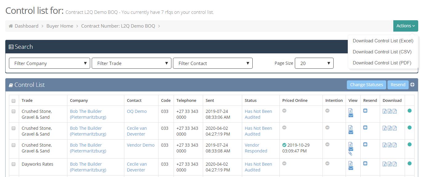Screen dimensions: 425x177
Task: Open Contract Number: L2Q Demo BOQ breadcrumb
Action: 118,26
